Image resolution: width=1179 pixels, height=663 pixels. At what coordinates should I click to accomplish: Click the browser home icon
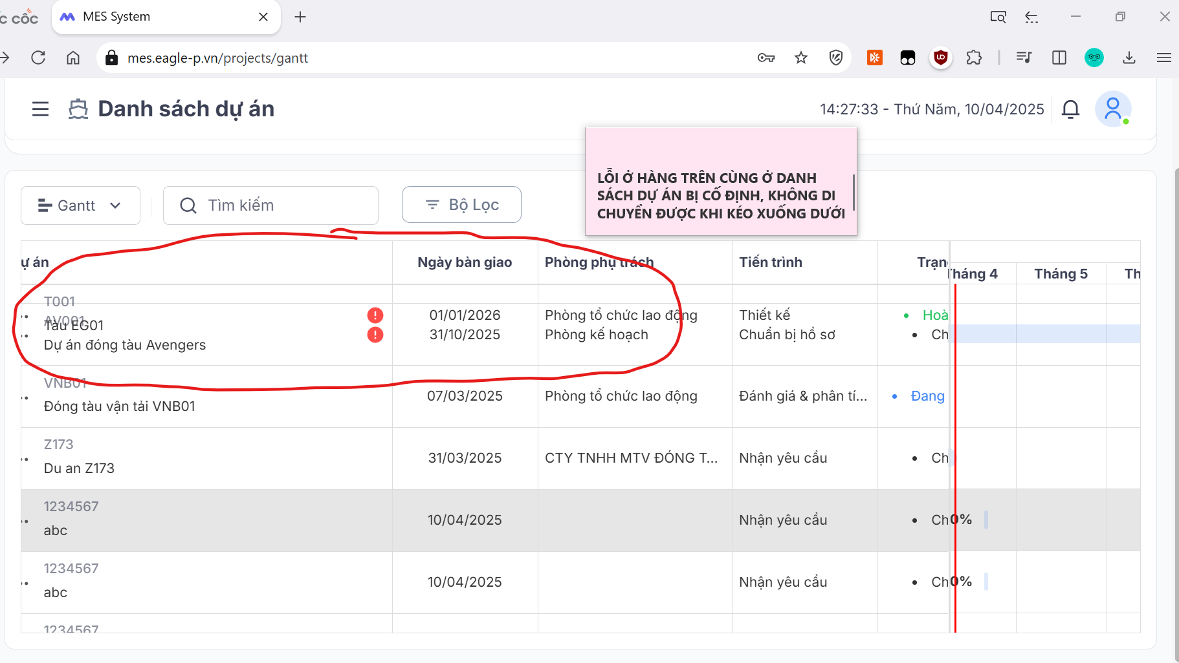pyautogui.click(x=73, y=58)
